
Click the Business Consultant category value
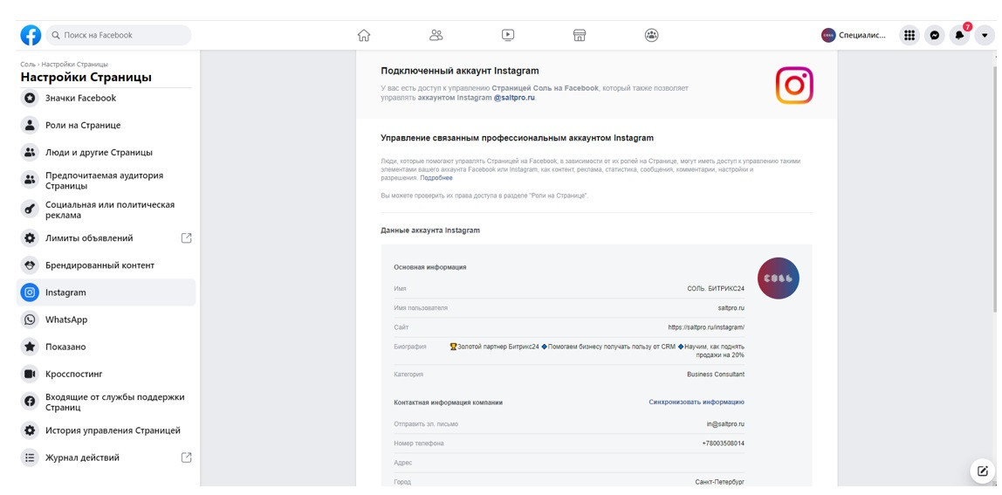pyautogui.click(x=716, y=375)
